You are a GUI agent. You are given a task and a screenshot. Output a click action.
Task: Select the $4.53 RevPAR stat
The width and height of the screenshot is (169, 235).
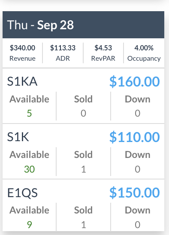coord(103,53)
